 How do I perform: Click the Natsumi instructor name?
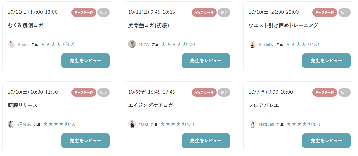pos(267,124)
